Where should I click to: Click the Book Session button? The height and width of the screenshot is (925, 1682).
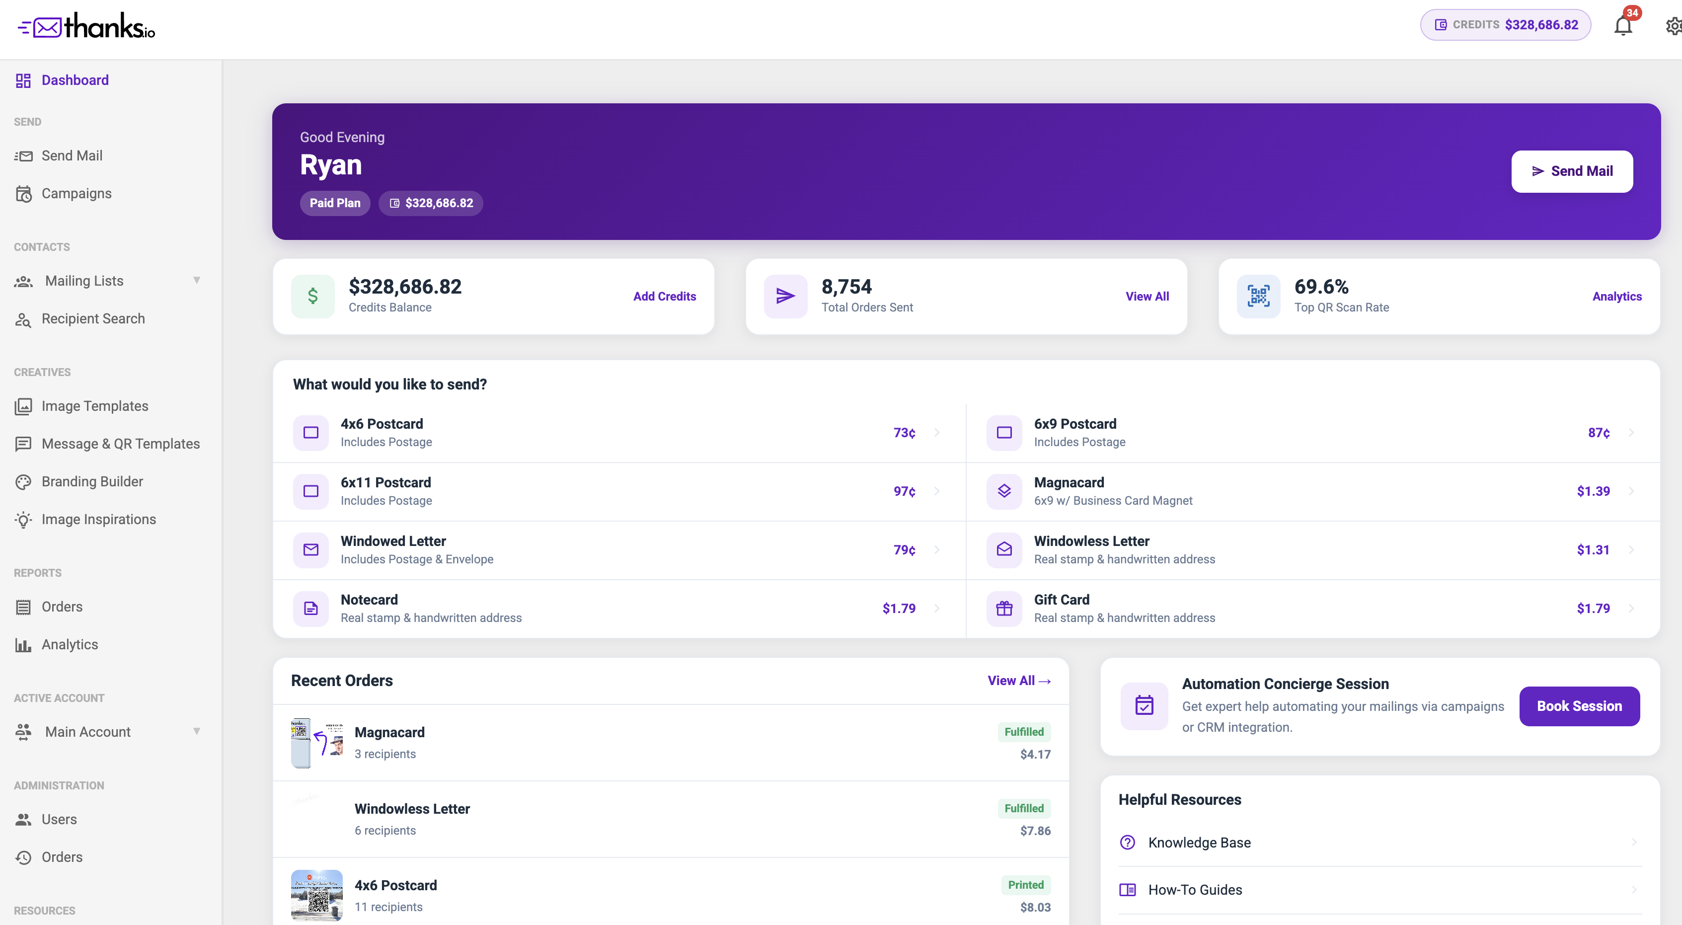point(1579,705)
